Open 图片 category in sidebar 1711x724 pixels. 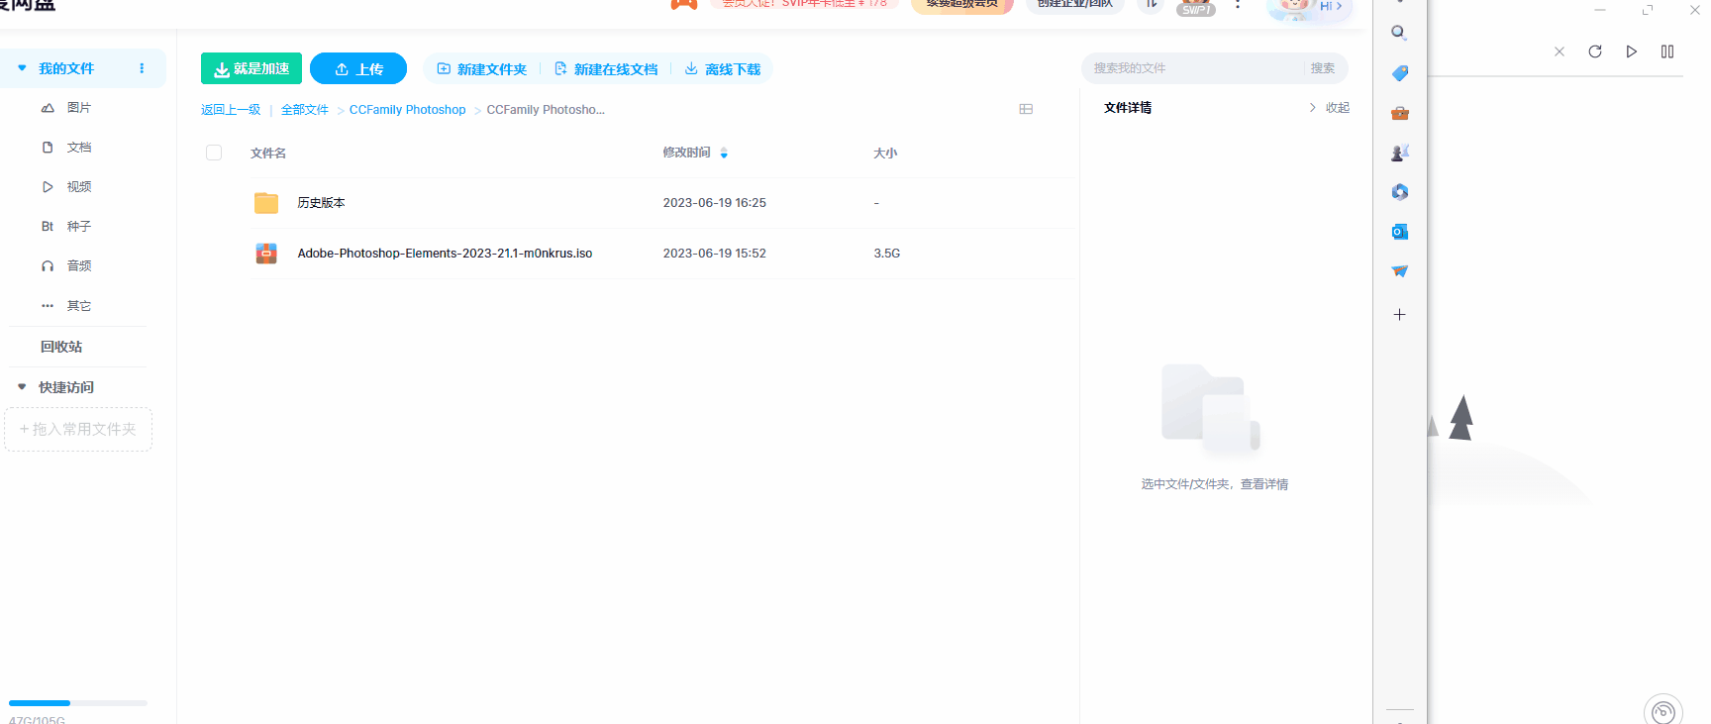coord(78,108)
